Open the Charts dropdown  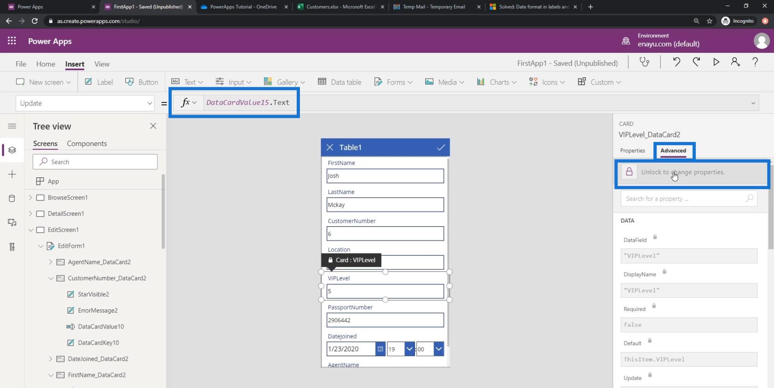point(497,82)
